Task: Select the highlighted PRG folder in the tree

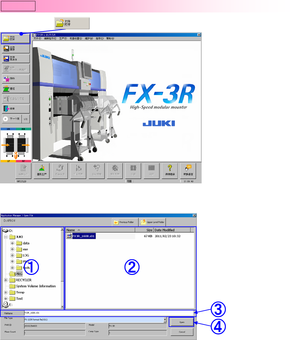Action: coord(16,274)
